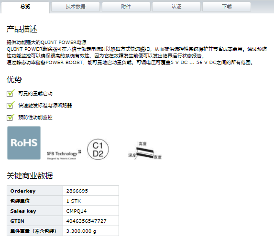Select the 认证 tab
Image resolution: width=274 pixels, height=238 pixels.
[176, 7]
